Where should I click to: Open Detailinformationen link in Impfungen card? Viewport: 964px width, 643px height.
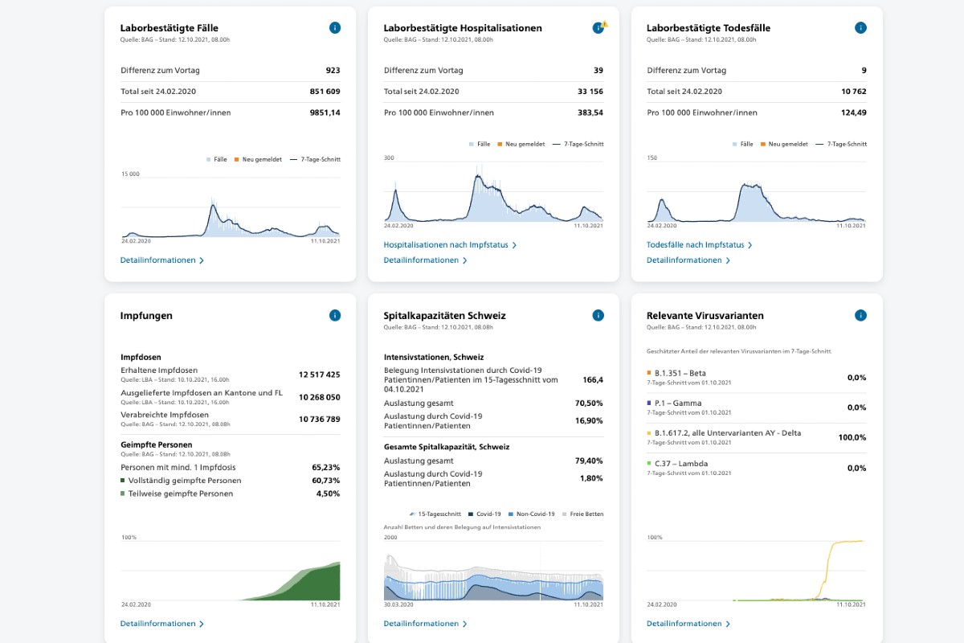tap(162, 624)
